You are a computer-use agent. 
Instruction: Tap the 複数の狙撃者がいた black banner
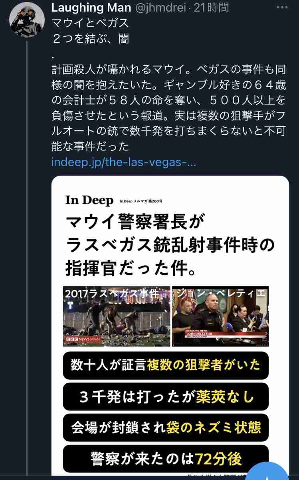coord(166,365)
